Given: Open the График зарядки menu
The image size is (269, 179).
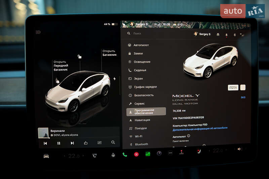Looking at the screenshot, I should pos(143,87).
